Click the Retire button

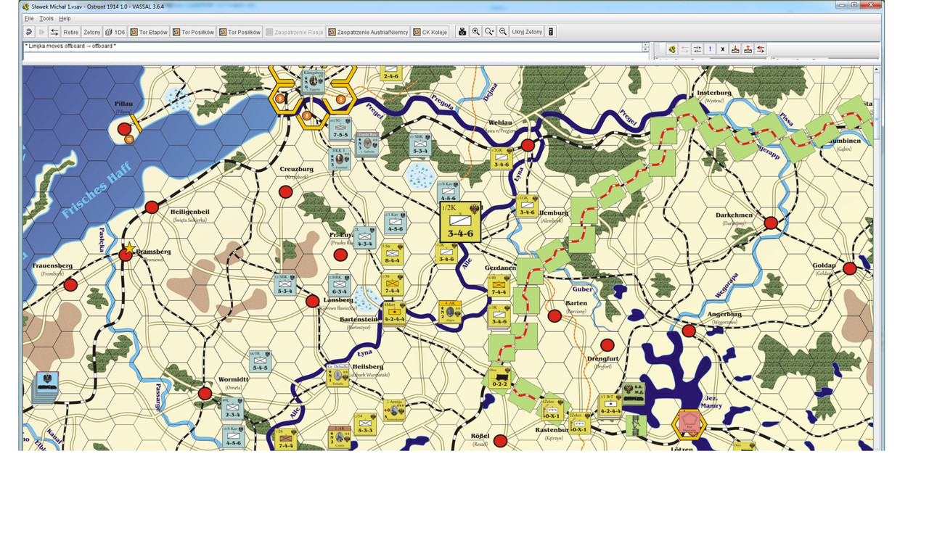pos(70,32)
